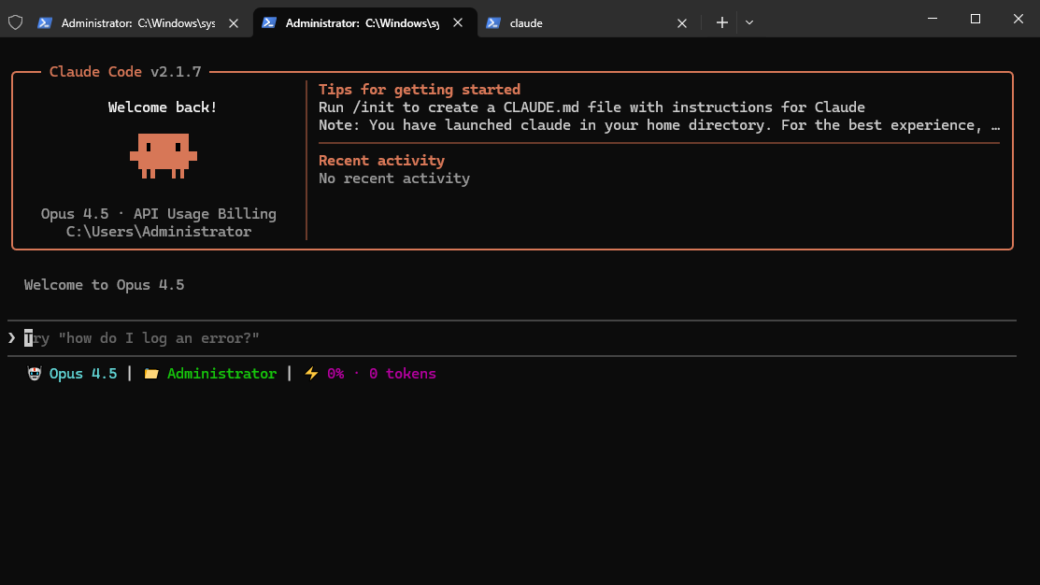Click the 'Welcome back!' heading

[163, 107]
